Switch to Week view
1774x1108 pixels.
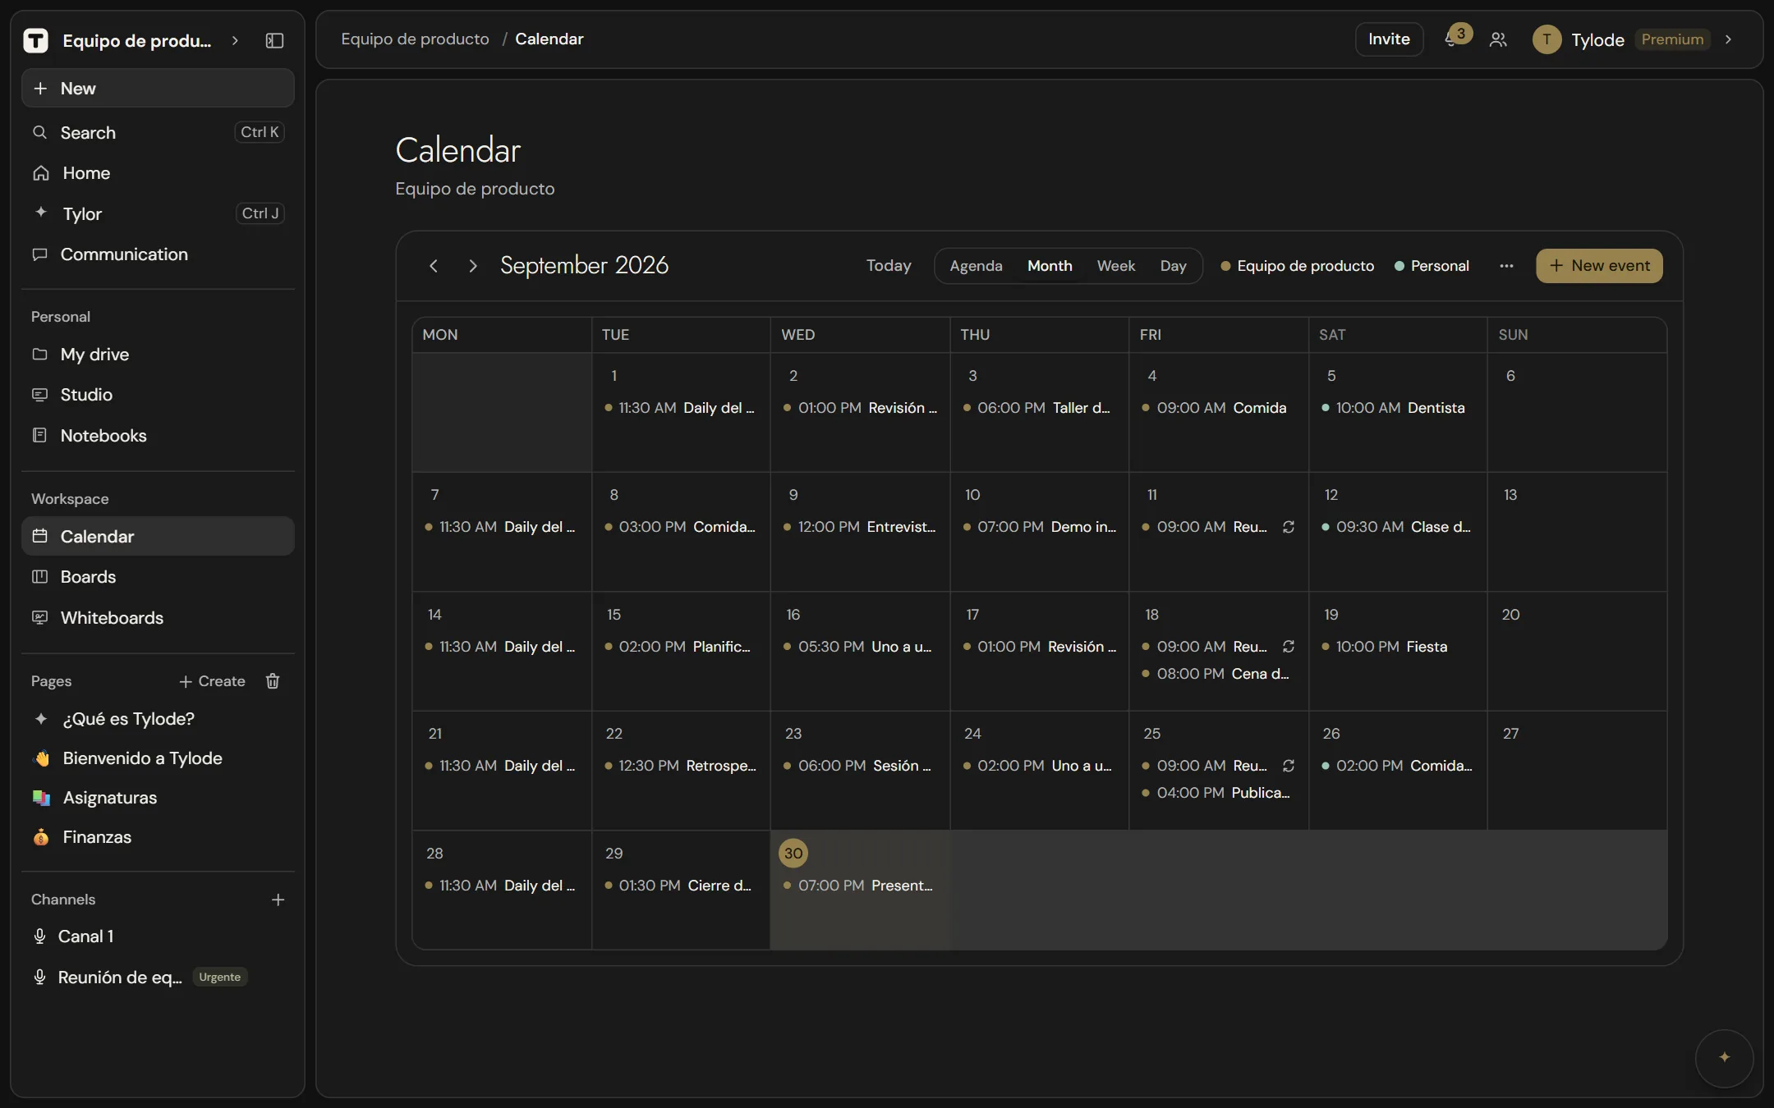(1116, 266)
